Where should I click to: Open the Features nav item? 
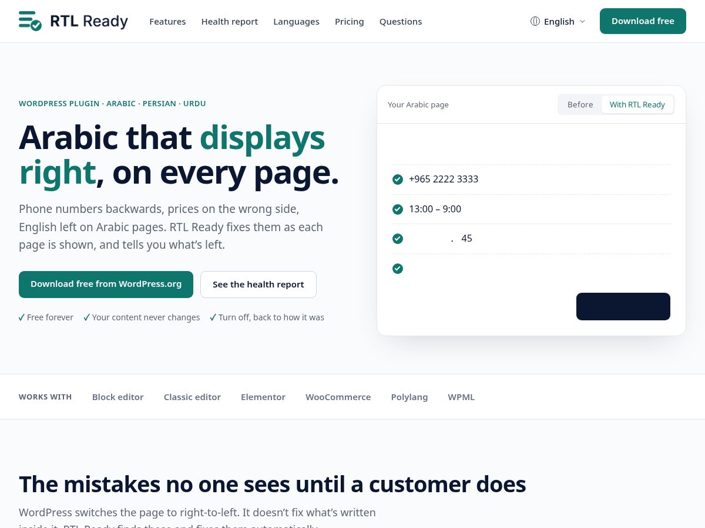tap(167, 22)
